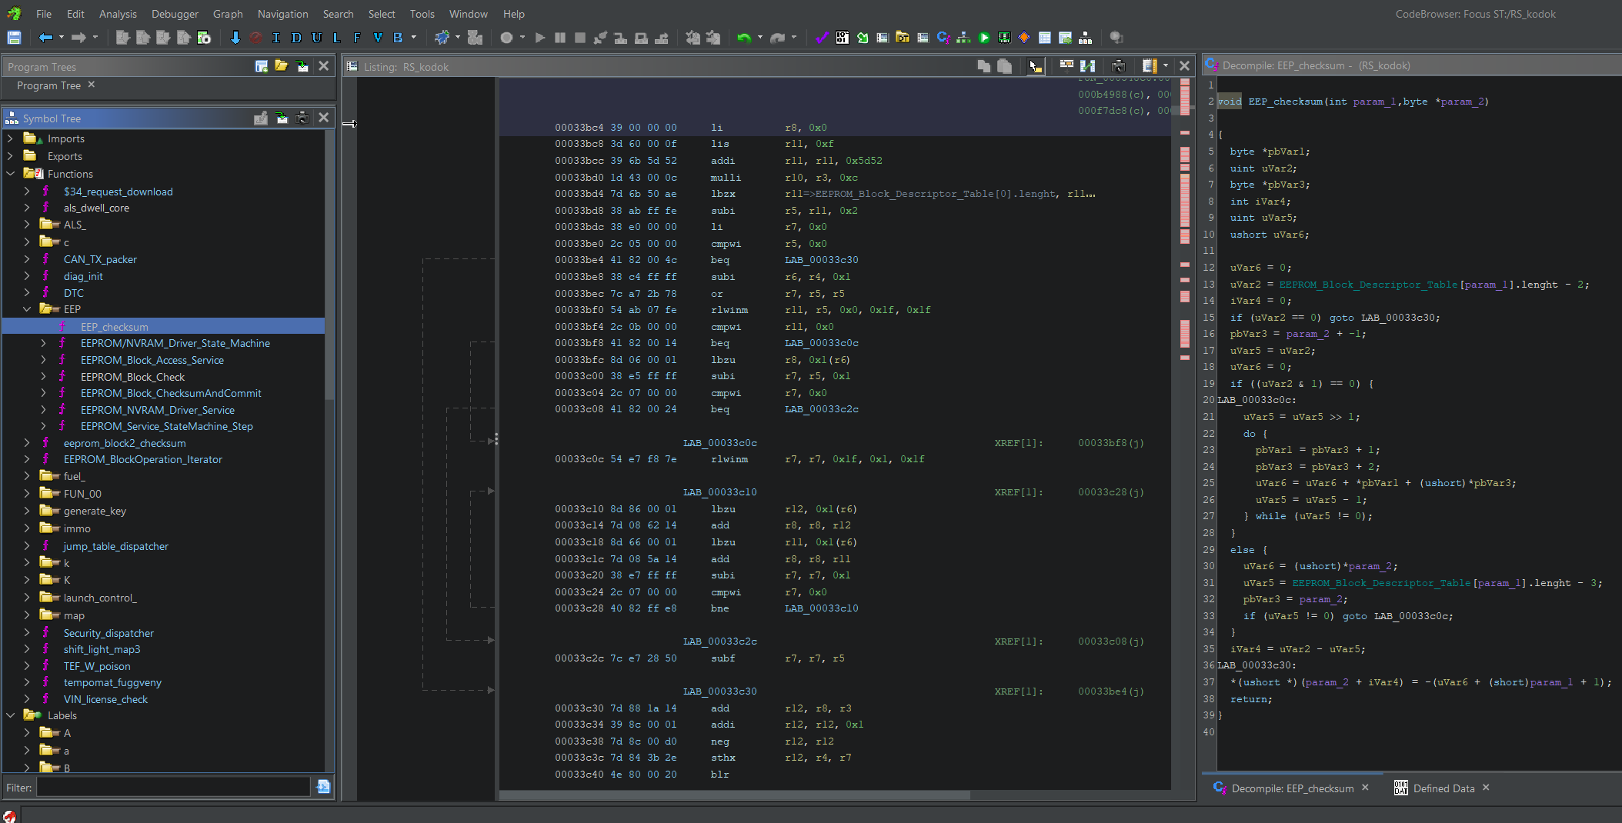Take a snapshot using the camera icon in Listing header
This screenshot has width=1622, height=823.
click(1120, 66)
